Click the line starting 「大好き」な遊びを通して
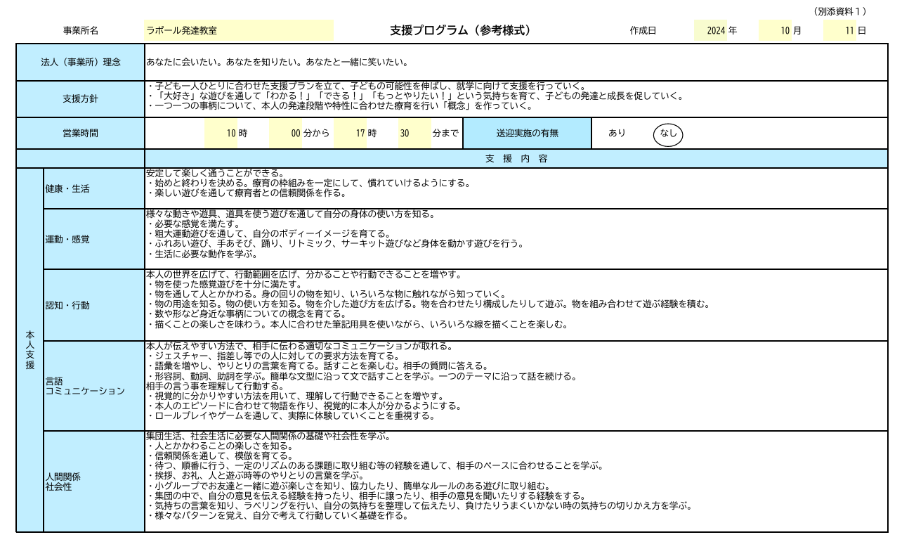This screenshot has height=549, width=909. click(x=416, y=96)
